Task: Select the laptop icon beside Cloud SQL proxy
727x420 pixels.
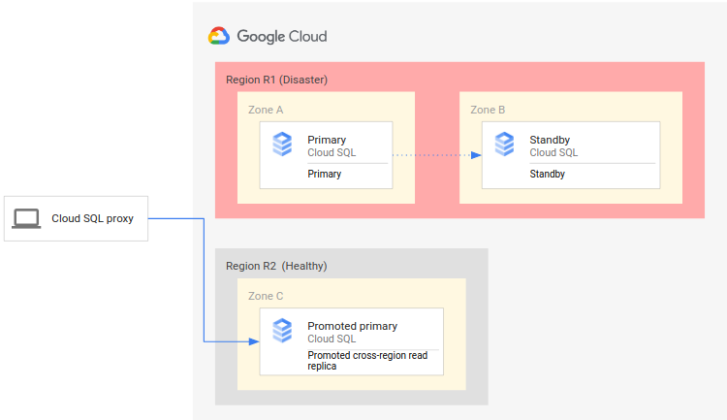Action: (x=26, y=218)
